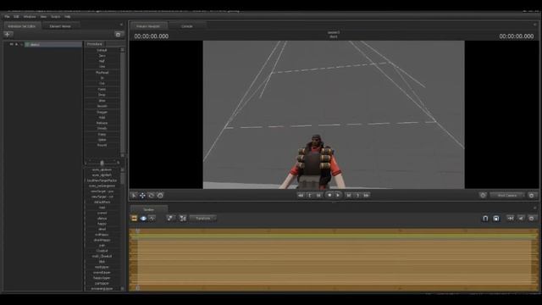This screenshot has width=542, height=305.
Task: Open the Windows menu
Action: click(30, 17)
